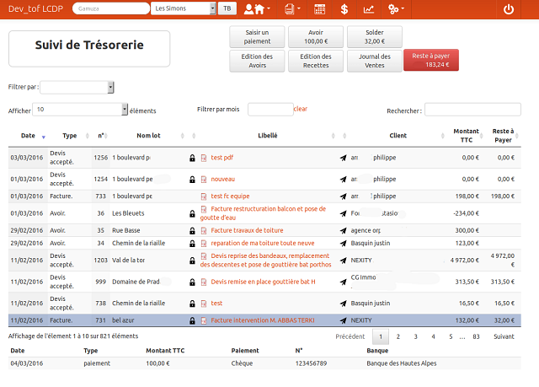Click the 'clear' month filter link
Screen dimensions: 539x387
click(x=300, y=109)
